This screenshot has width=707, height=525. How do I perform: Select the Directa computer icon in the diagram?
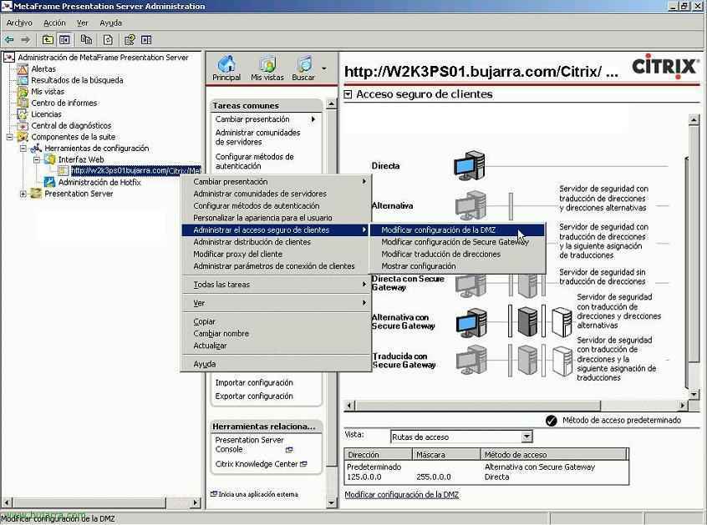pos(470,166)
